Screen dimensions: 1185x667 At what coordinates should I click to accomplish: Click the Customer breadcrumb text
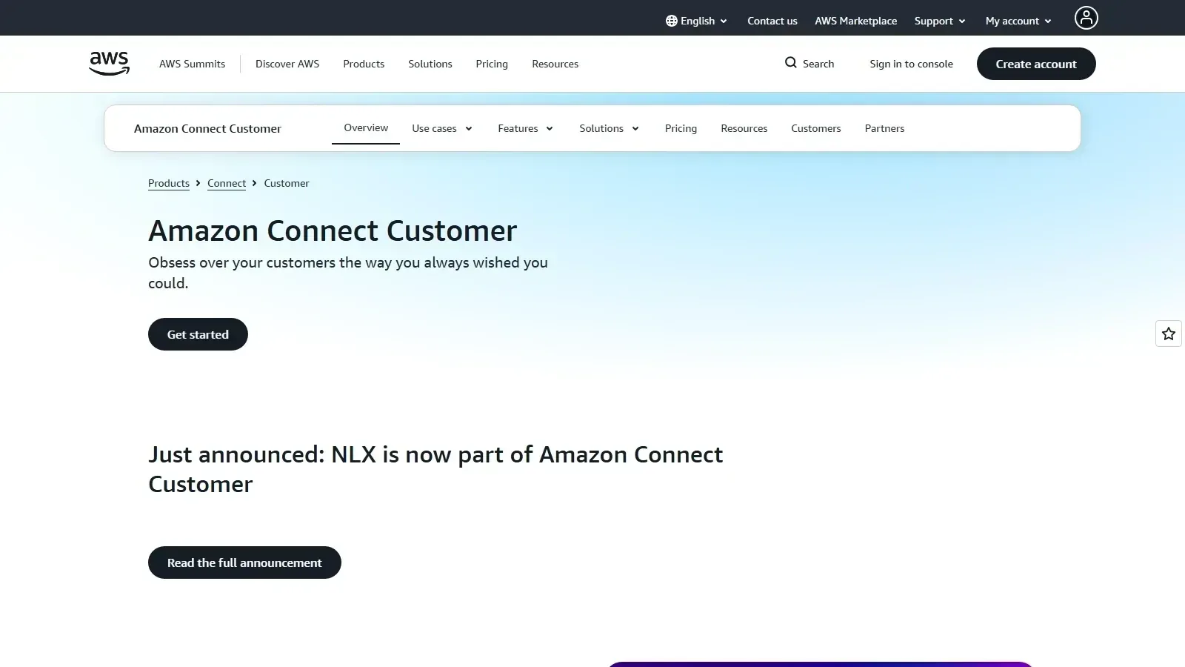pos(287,183)
